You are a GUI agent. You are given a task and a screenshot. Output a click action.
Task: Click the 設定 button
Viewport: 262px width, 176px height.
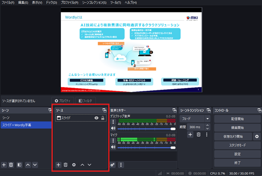(x=238, y=154)
